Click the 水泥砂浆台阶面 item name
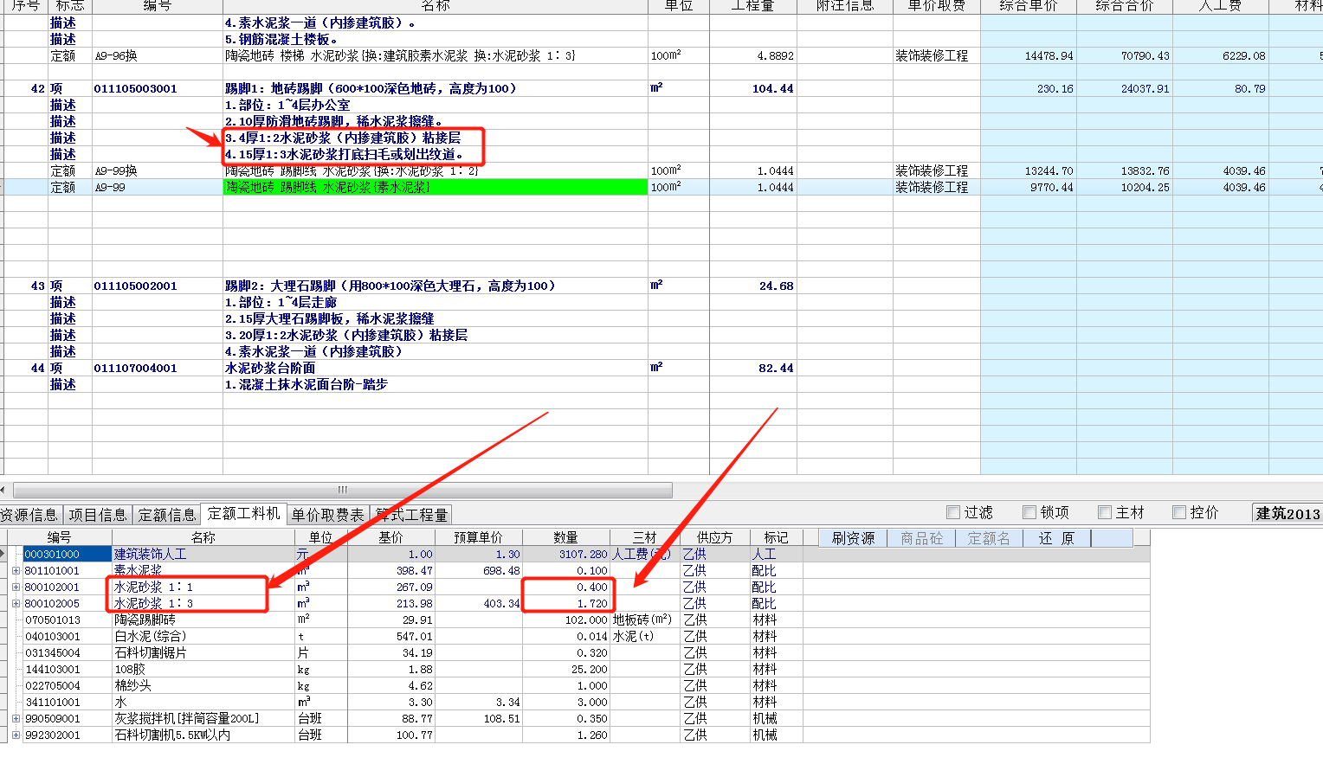This screenshot has height=764, width=1323. tap(270, 368)
